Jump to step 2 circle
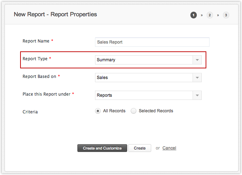242x175 pixels. (x=210, y=15)
